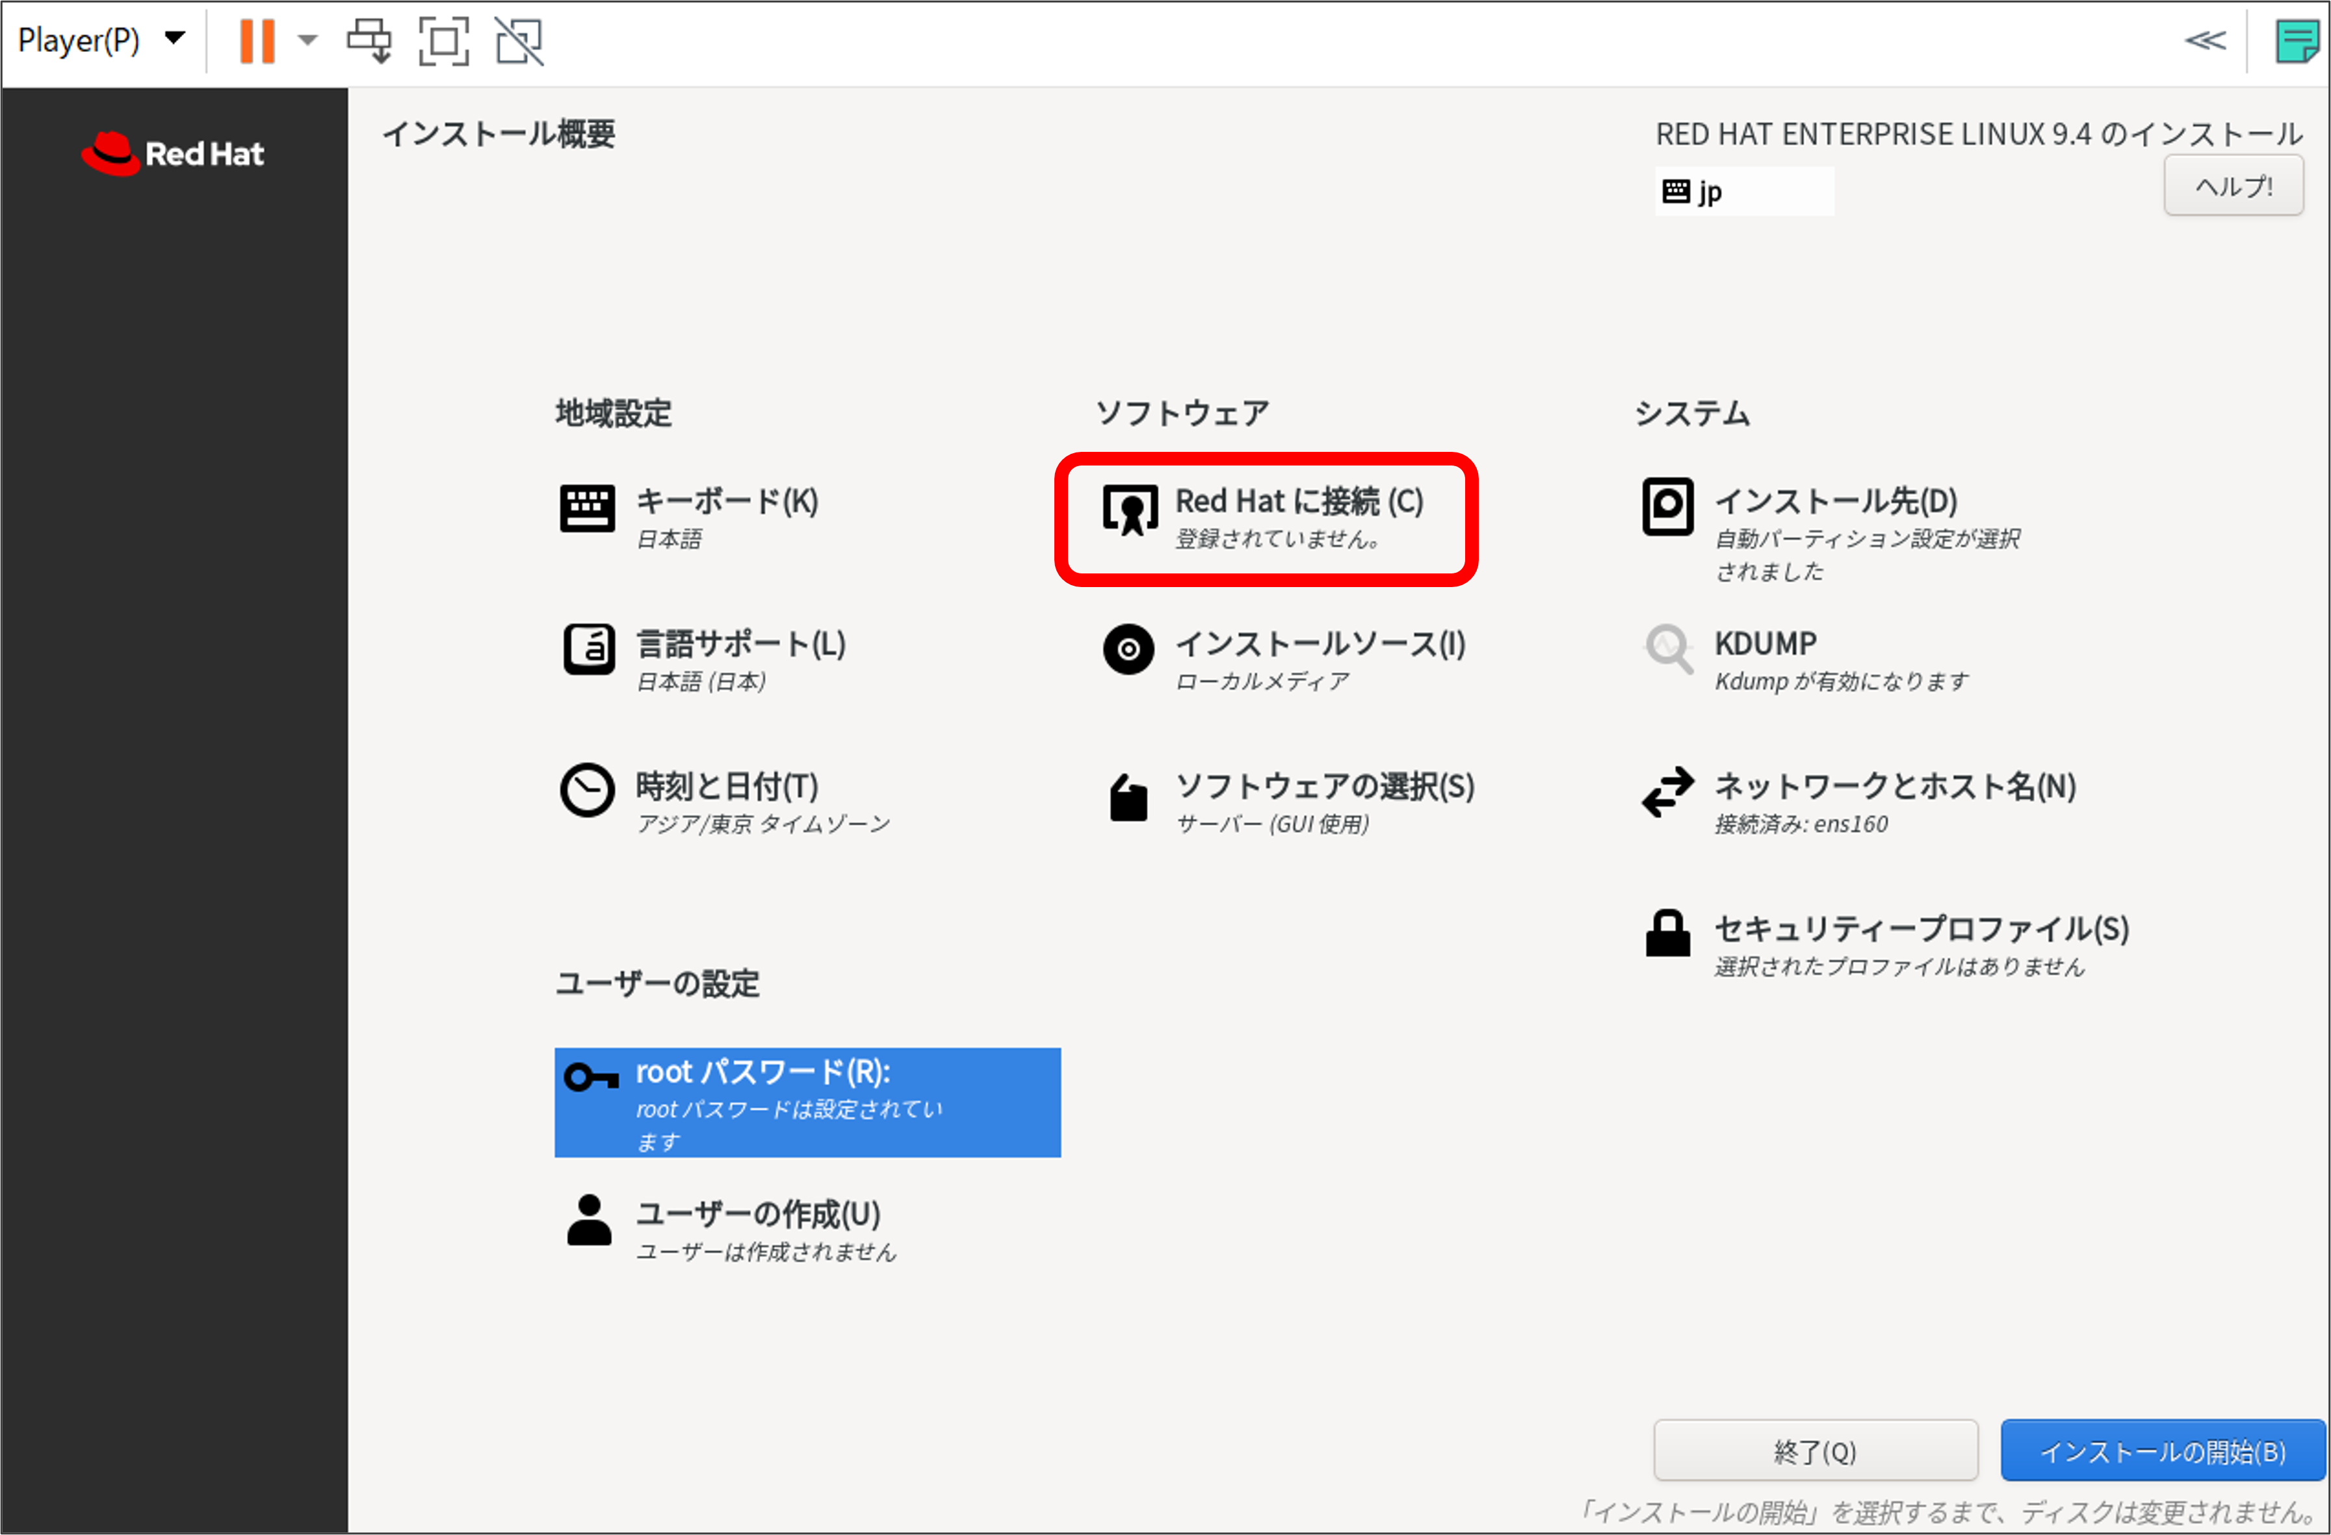This screenshot has width=2331, height=1535.
Task: Click network arrows icon for ネットワークとホスト名
Action: [x=1667, y=791]
